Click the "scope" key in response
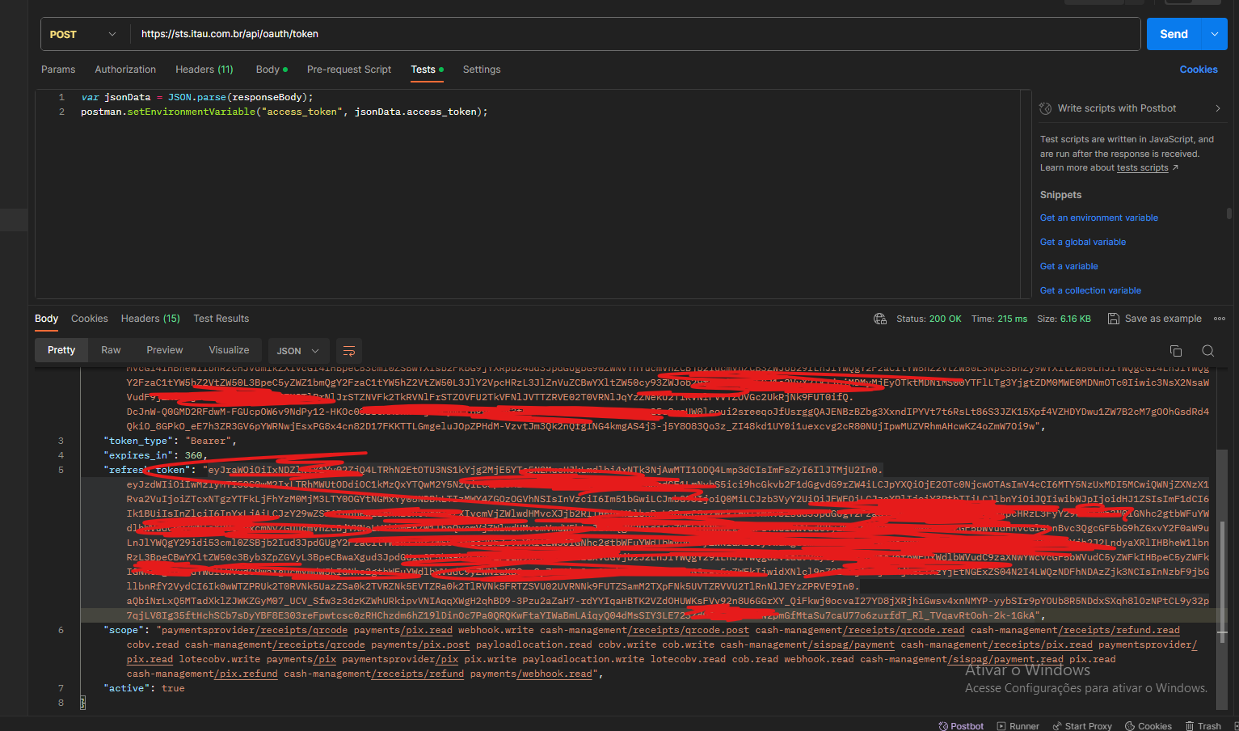The image size is (1239, 731). [x=124, y=630]
